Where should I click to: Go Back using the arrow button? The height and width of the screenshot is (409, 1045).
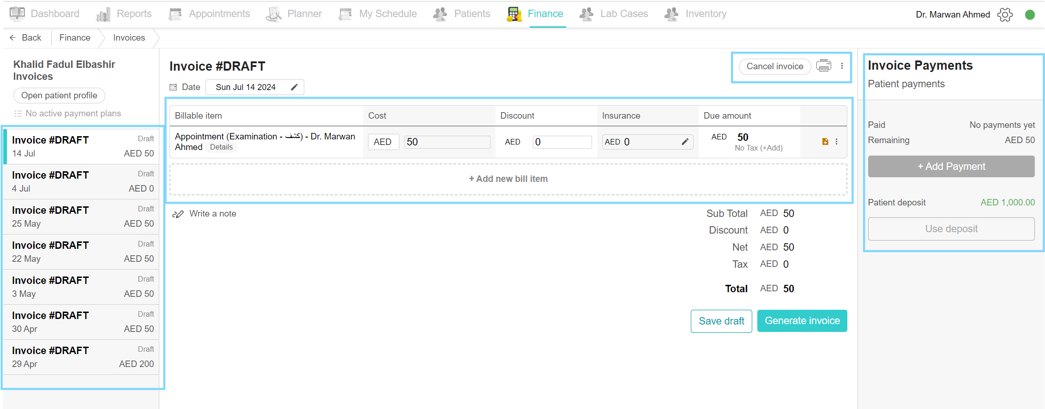(25, 38)
